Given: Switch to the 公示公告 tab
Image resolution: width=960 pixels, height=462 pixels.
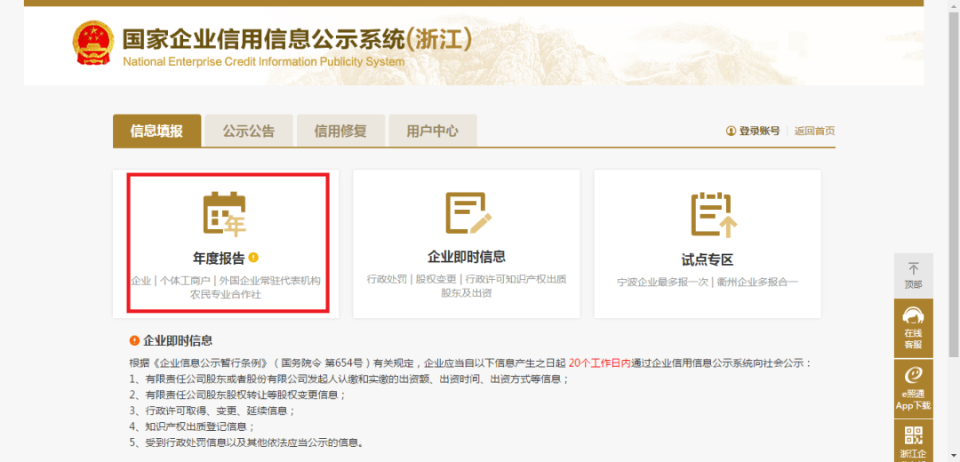Looking at the screenshot, I should [x=249, y=131].
